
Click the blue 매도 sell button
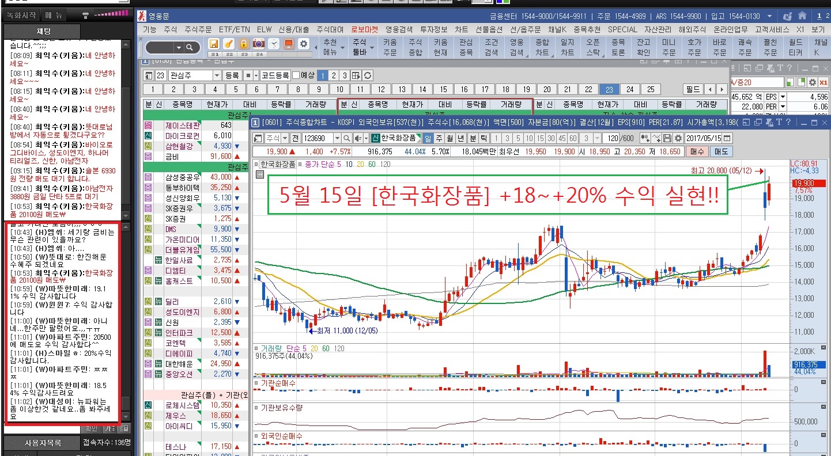(720, 151)
